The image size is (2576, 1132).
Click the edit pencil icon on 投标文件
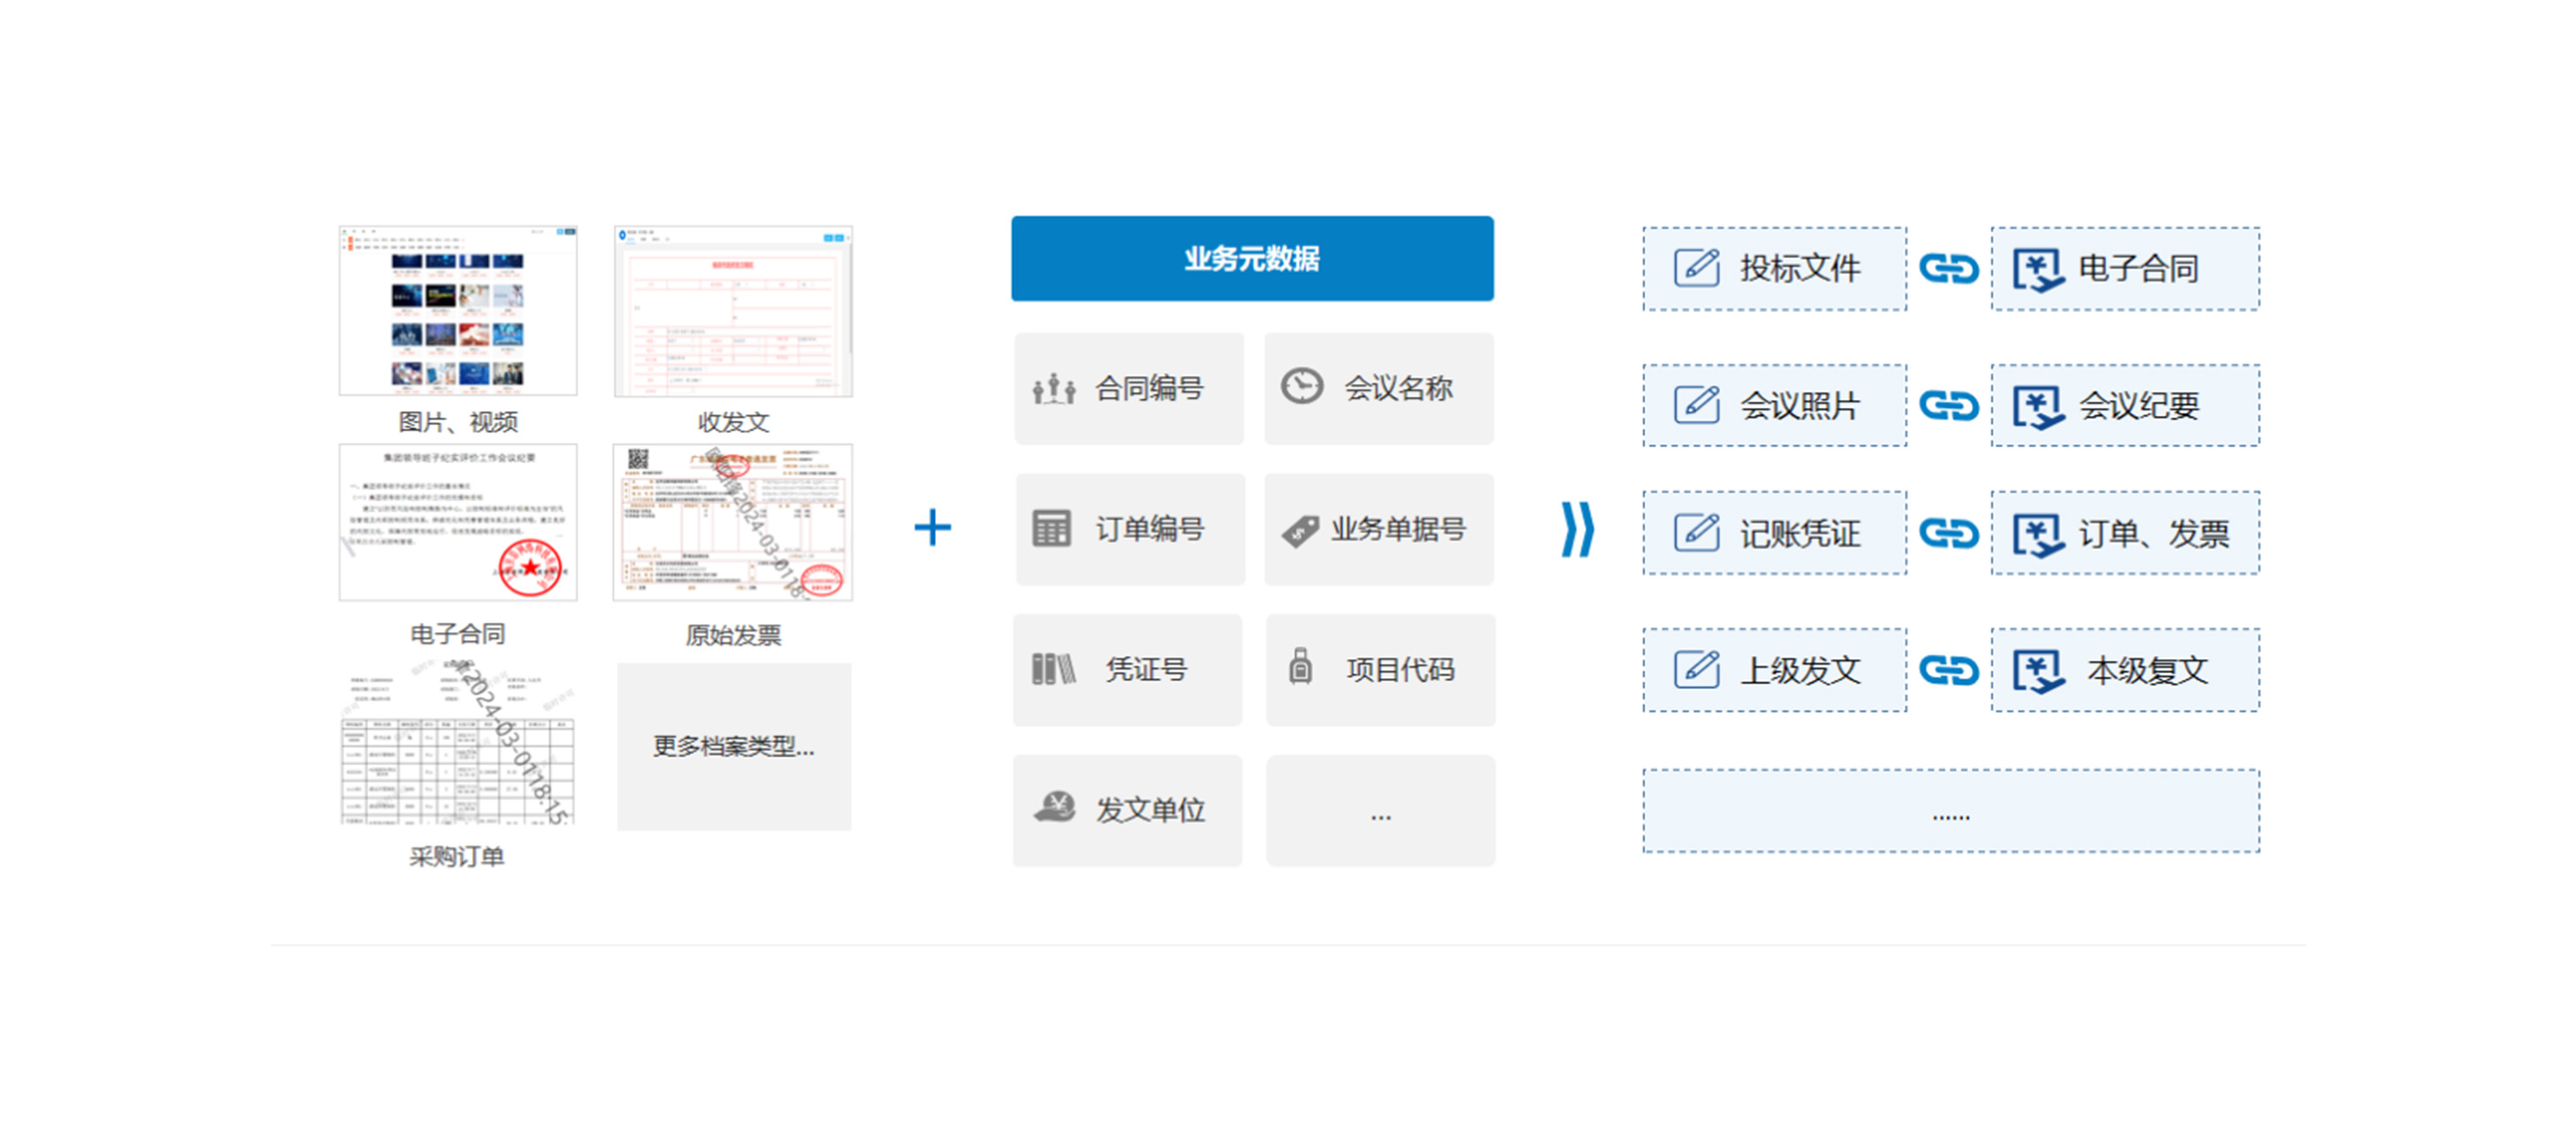pyautogui.click(x=1696, y=268)
